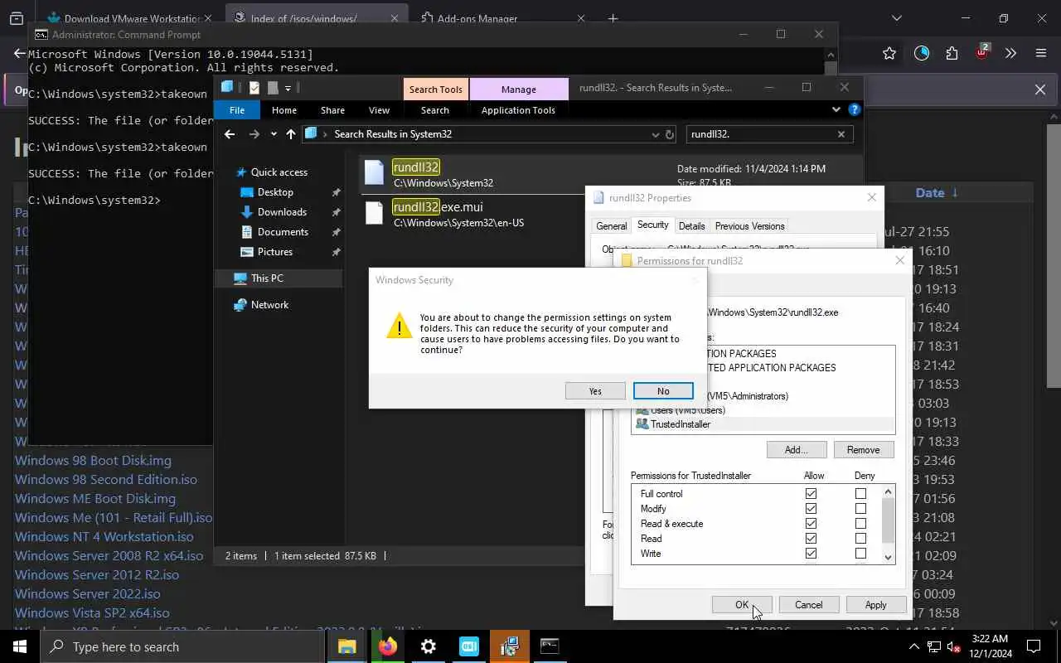Click the Add... button in Permissions dialog

pos(796,450)
